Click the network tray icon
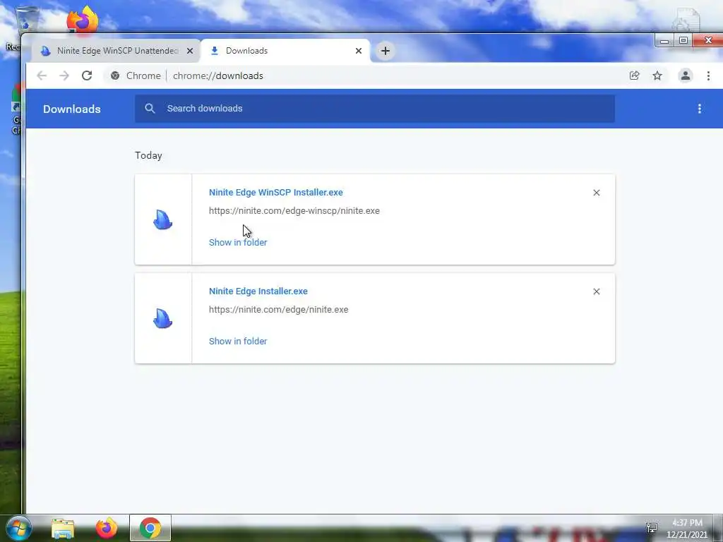Viewport: 723px width, 542px height. 652,528
